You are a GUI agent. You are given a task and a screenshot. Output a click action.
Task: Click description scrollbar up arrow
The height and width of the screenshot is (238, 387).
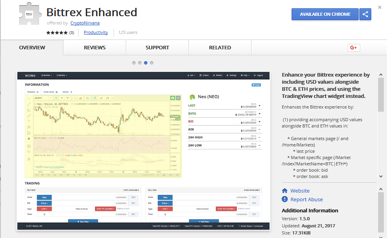(381, 74)
